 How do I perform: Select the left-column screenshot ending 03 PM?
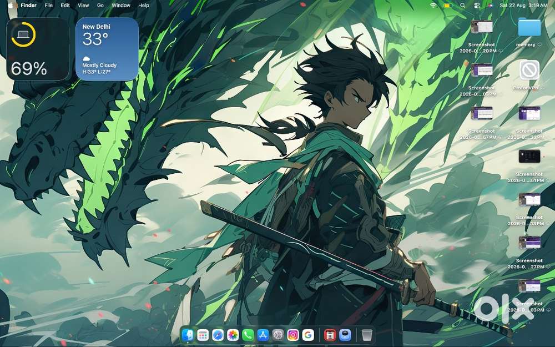pyautogui.click(x=481, y=70)
